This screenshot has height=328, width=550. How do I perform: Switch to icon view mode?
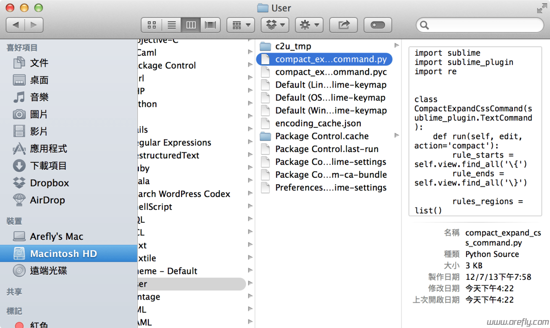coord(151,25)
